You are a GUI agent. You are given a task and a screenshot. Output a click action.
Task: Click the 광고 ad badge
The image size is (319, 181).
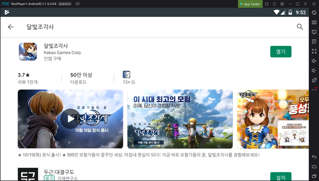[49, 178]
